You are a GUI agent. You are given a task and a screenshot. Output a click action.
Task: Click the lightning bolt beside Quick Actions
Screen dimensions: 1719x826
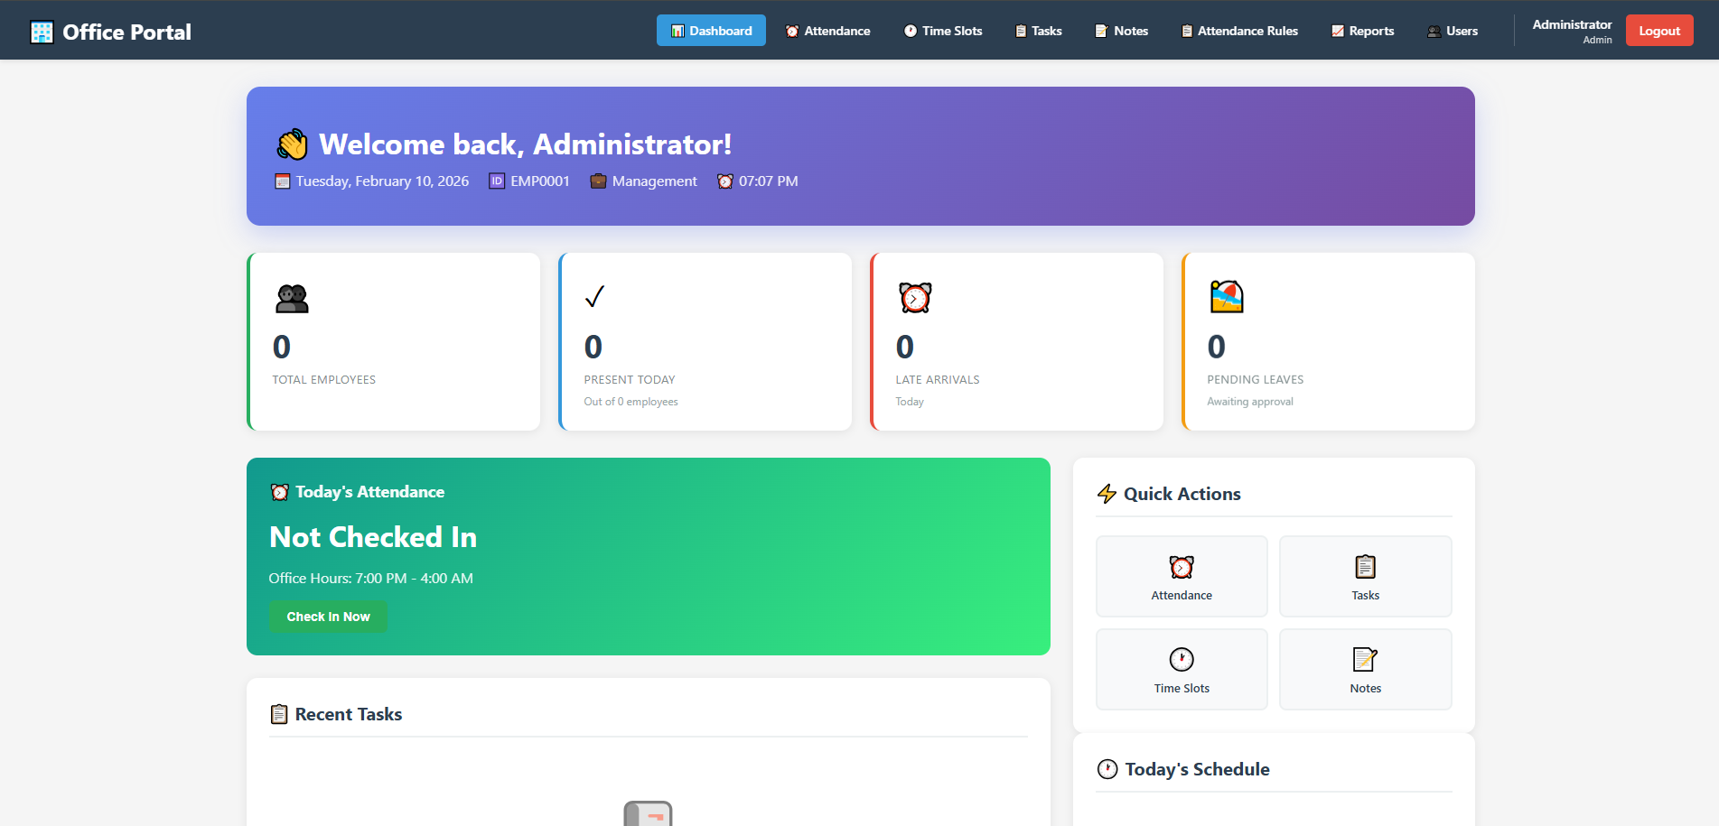(1107, 493)
